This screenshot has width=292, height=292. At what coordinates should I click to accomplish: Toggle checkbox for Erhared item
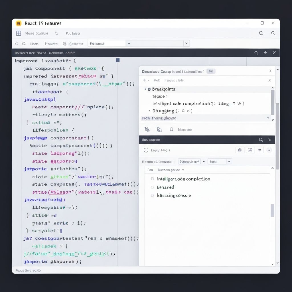tap(152, 187)
